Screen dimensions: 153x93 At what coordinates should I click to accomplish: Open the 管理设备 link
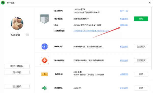(x=124, y=25)
